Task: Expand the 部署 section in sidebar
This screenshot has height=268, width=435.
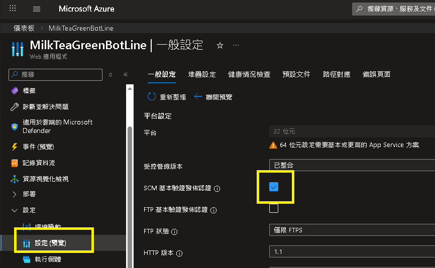Action: pos(15,194)
